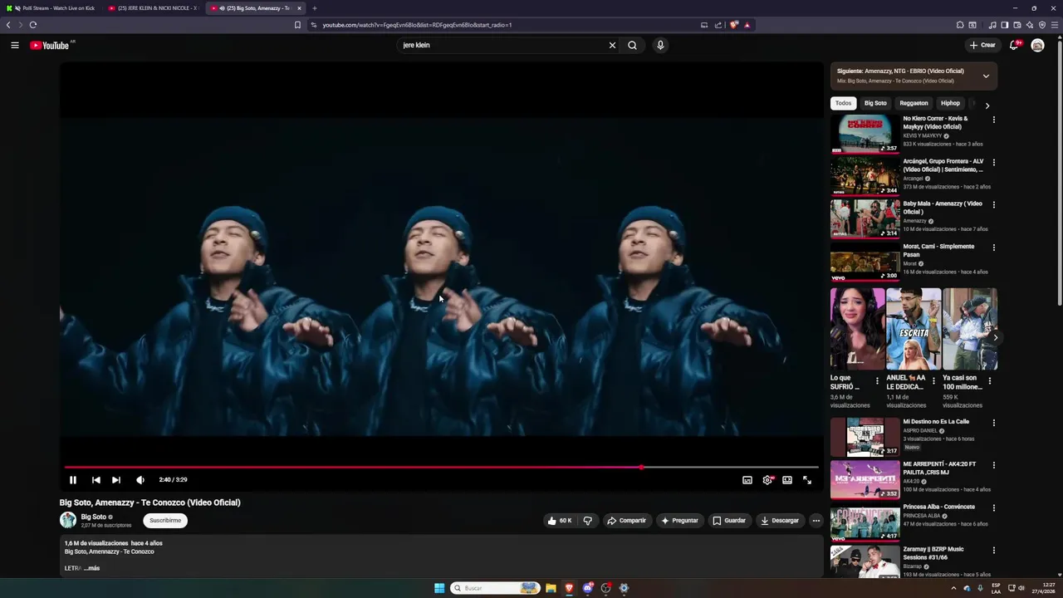Select the Hiphop filter chip

950,103
